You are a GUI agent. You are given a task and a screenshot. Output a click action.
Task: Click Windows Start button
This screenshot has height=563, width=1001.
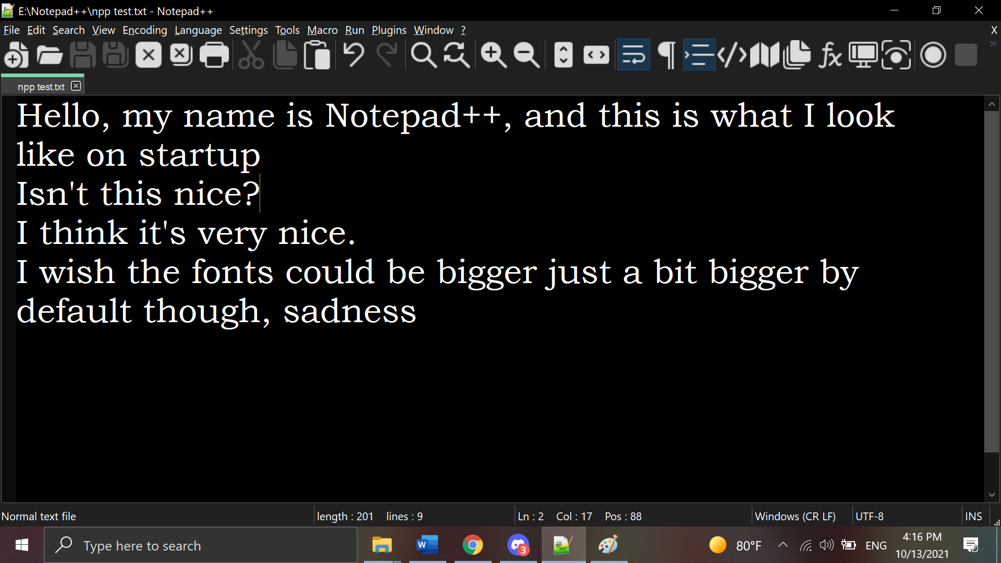click(22, 545)
